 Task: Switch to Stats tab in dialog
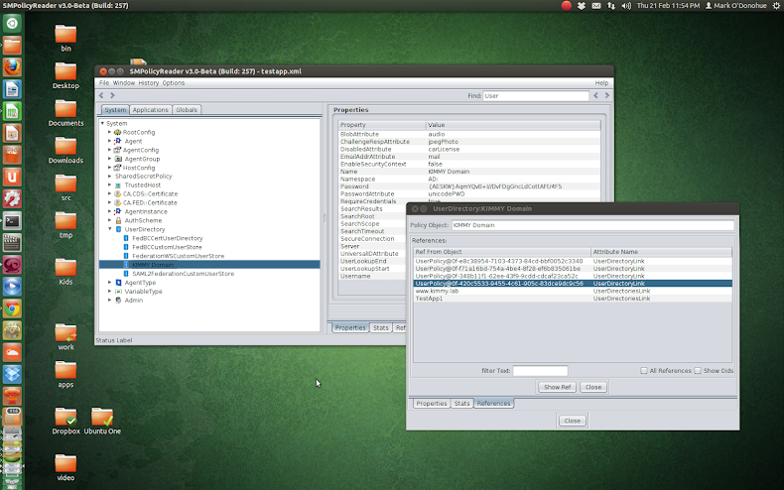coord(461,404)
